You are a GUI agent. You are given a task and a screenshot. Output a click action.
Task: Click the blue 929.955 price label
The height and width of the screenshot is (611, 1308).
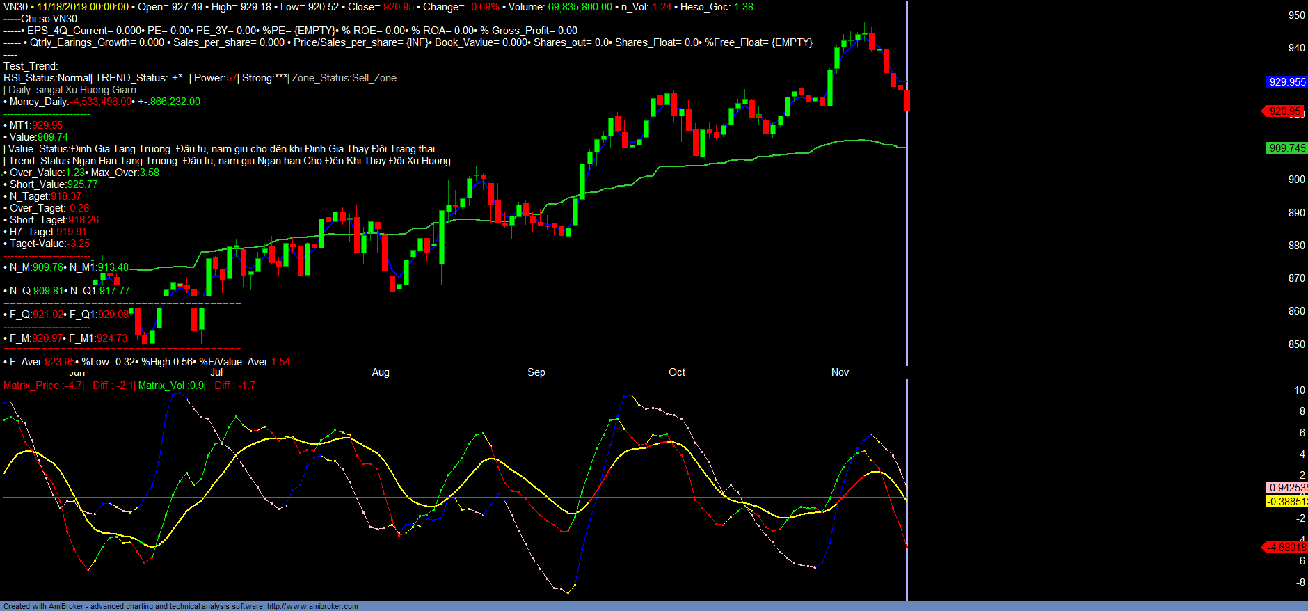pos(1286,82)
